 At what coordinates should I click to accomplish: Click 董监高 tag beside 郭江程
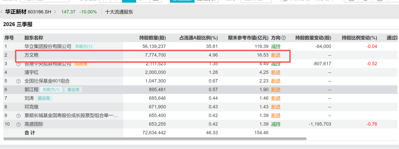(x=73, y=90)
